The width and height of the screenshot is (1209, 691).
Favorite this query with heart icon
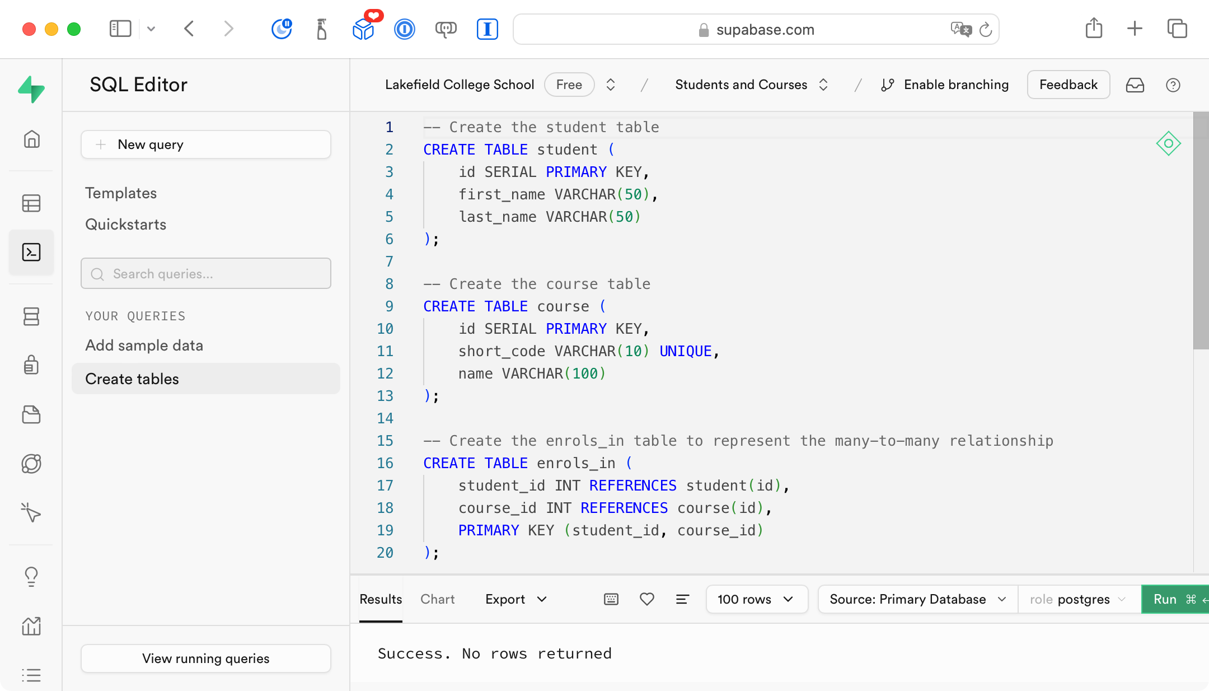(x=646, y=599)
